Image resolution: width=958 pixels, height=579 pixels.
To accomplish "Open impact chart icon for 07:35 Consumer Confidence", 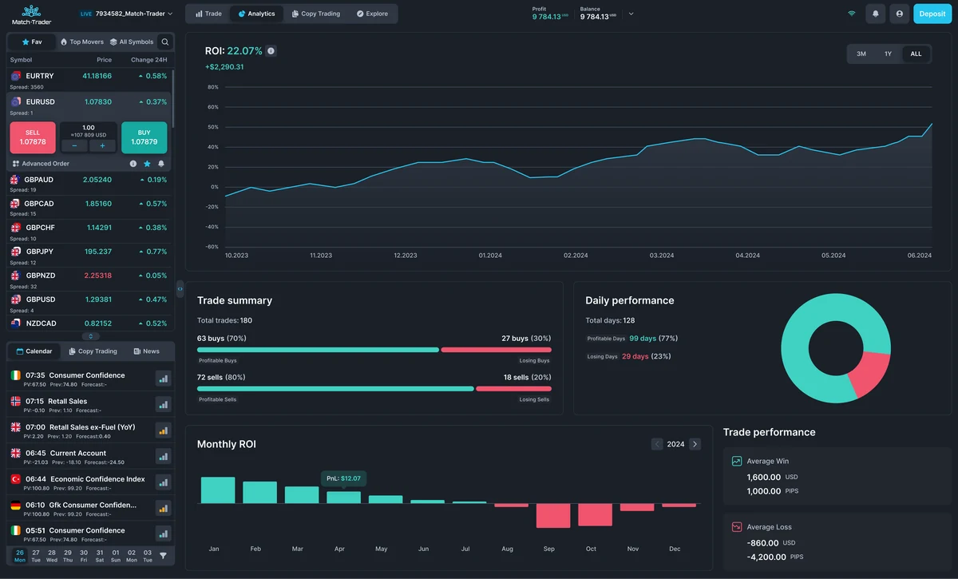I will pyautogui.click(x=163, y=379).
